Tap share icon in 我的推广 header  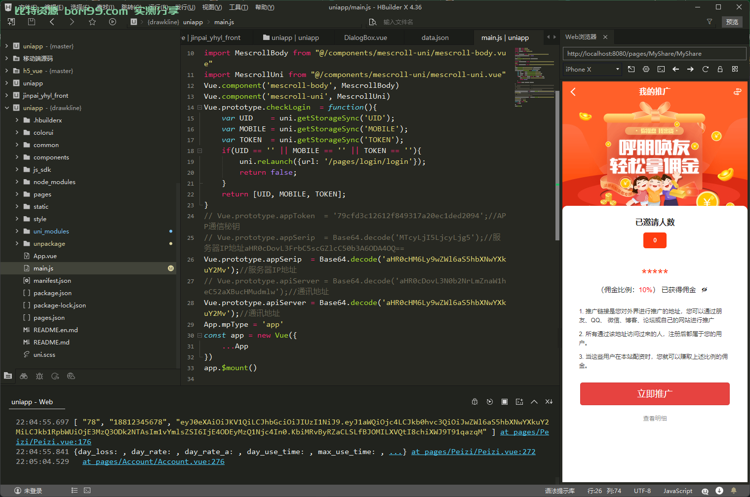click(737, 92)
